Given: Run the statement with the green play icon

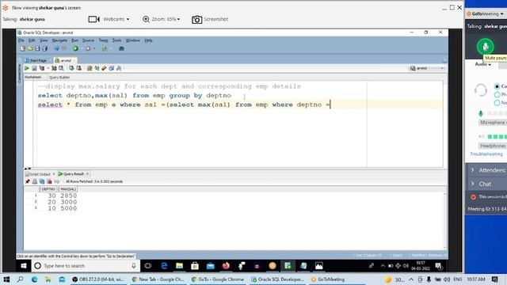Looking at the screenshot, I should point(27,68).
